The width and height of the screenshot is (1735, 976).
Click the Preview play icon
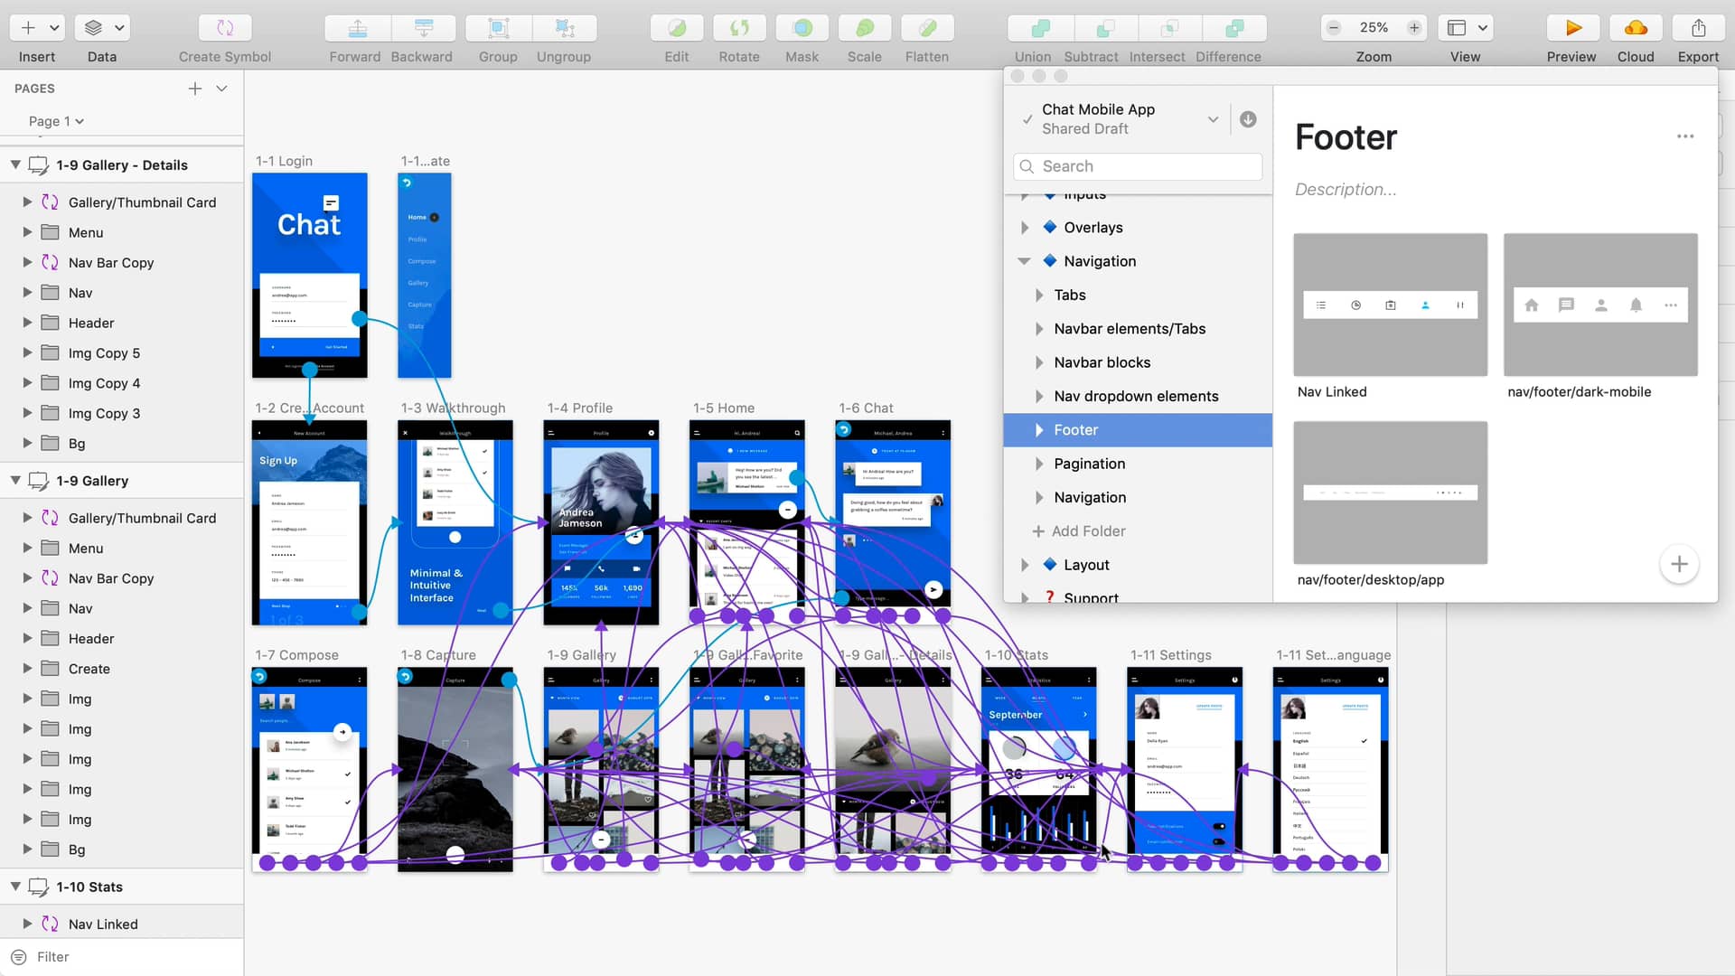pyautogui.click(x=1572, y=28)
